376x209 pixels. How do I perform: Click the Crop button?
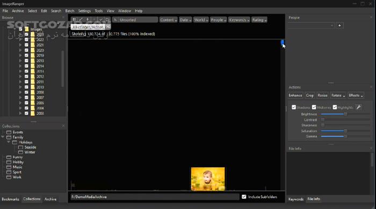coord(309,95)
